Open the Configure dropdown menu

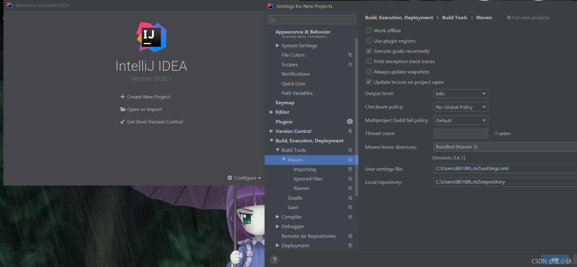[x=244, y=178]
